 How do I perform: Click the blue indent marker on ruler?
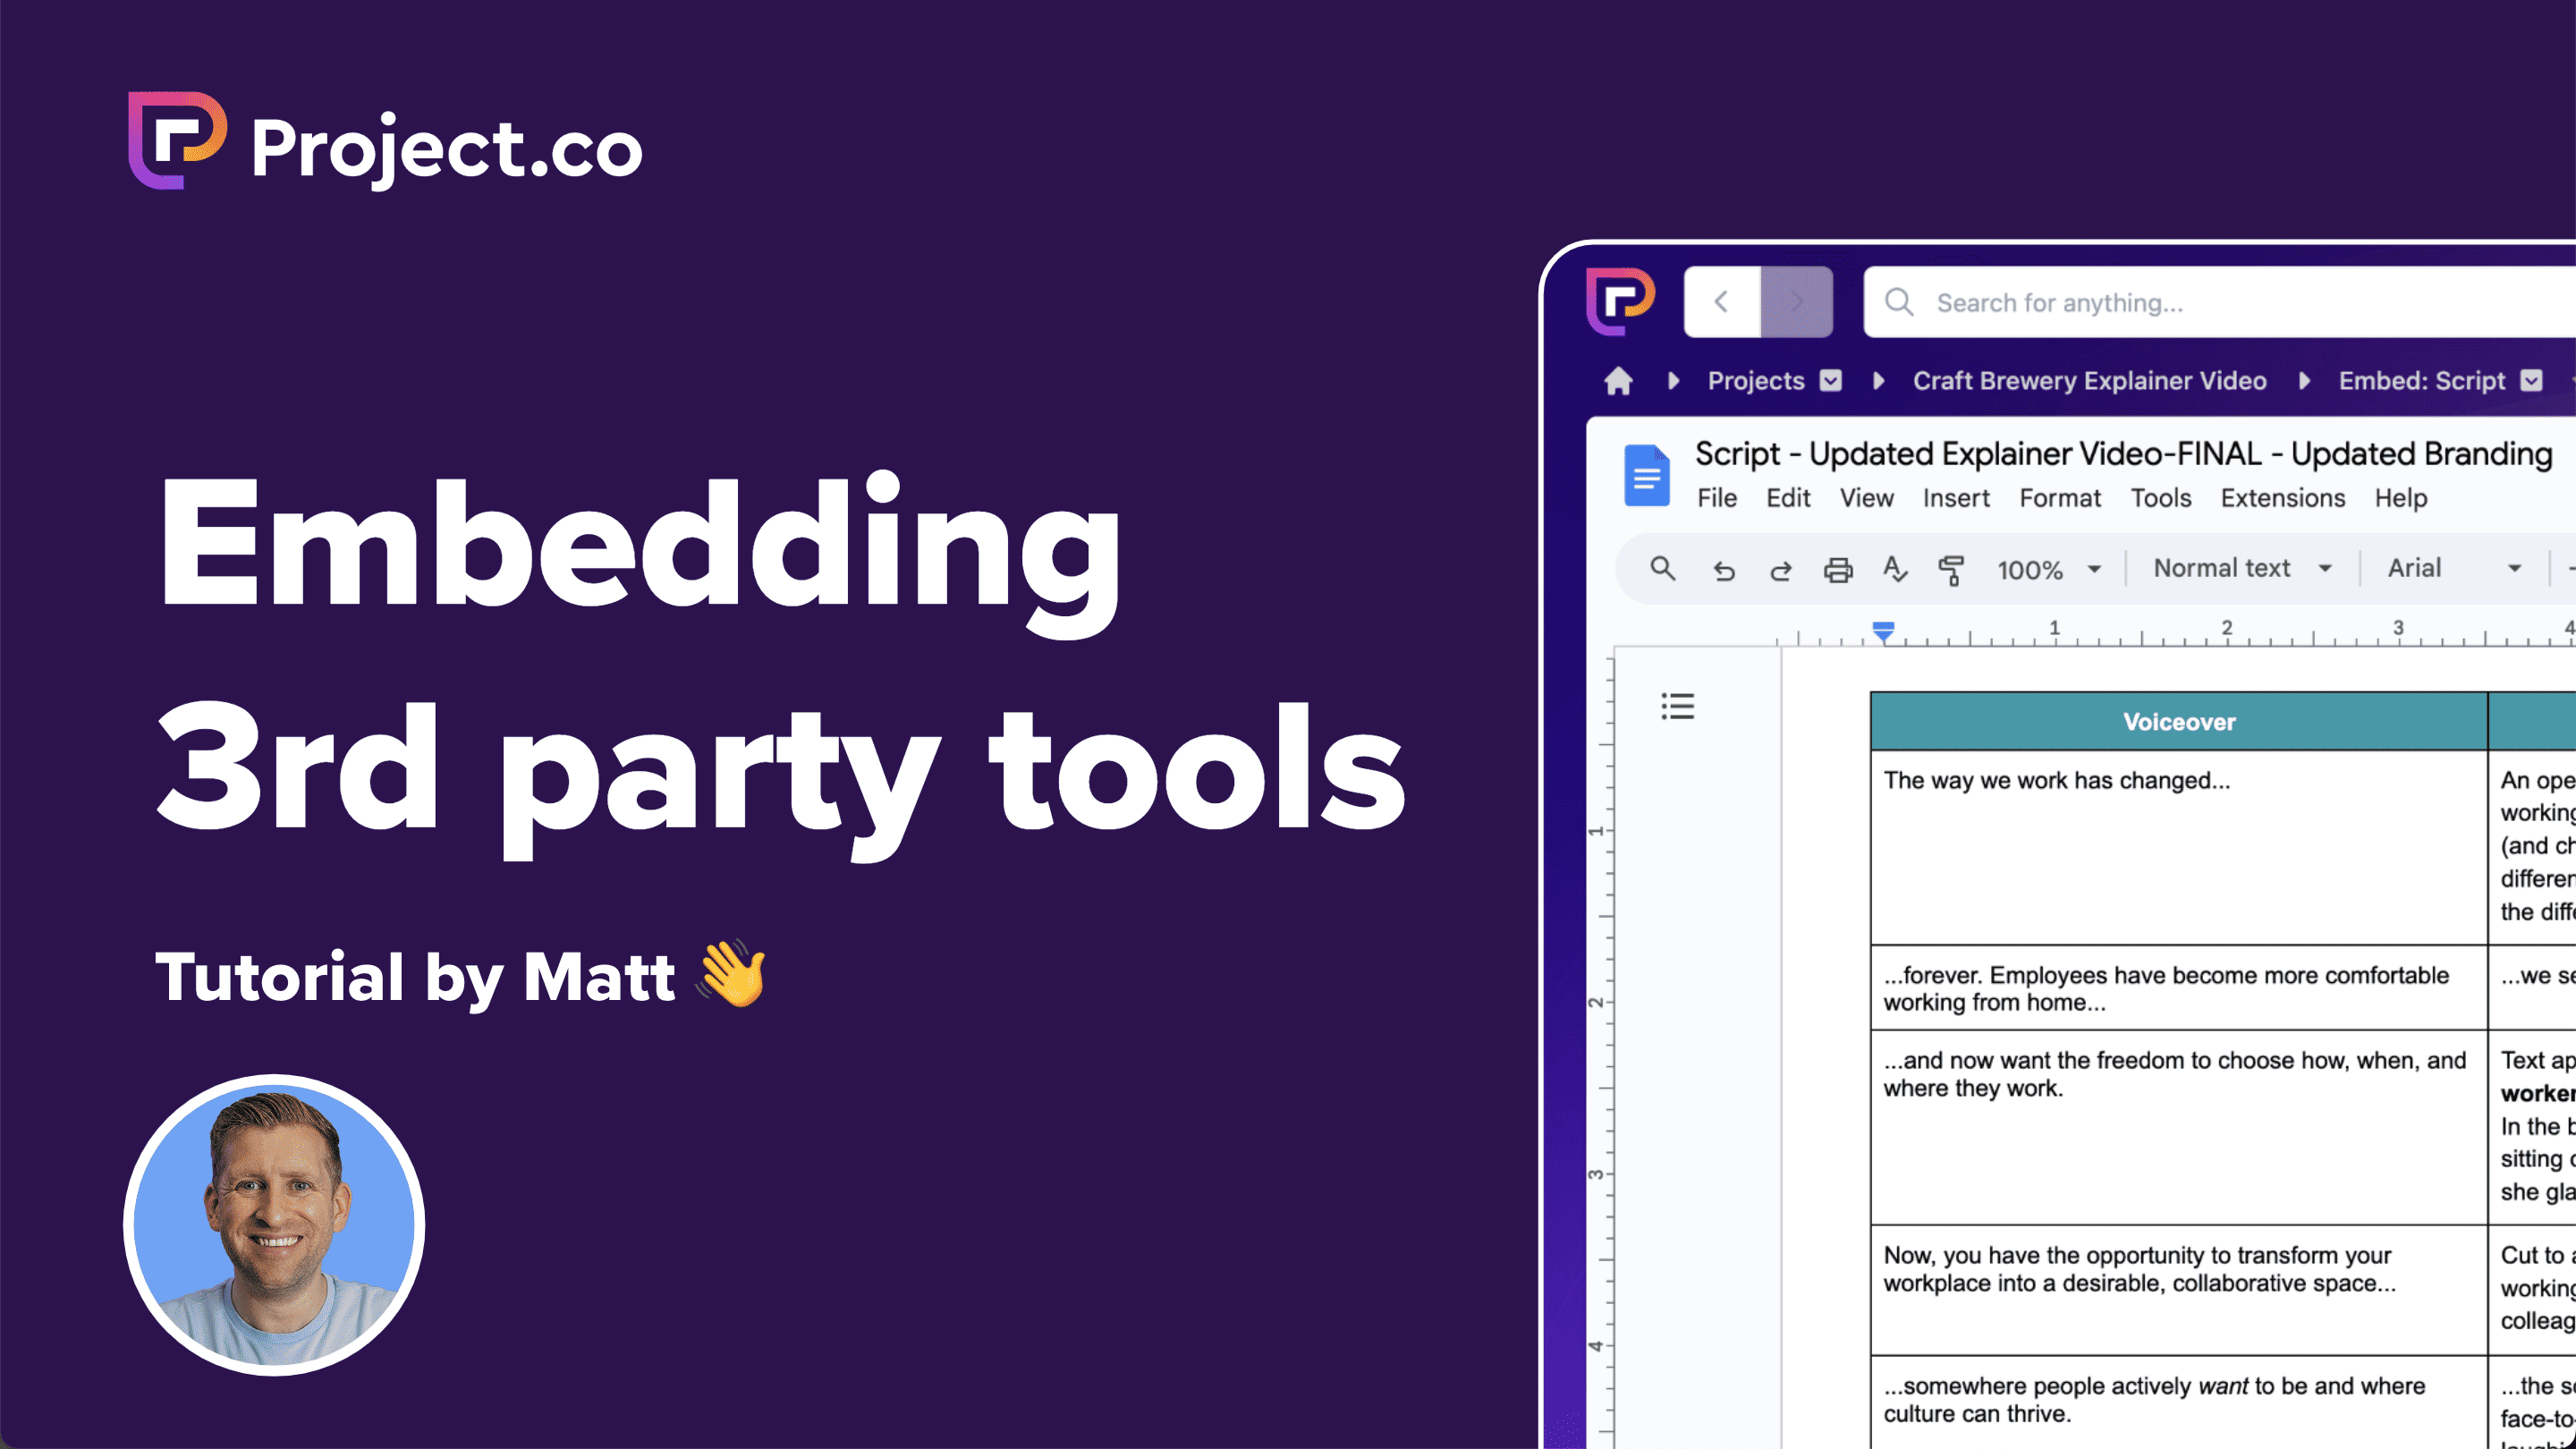[x=1883, y=632]
